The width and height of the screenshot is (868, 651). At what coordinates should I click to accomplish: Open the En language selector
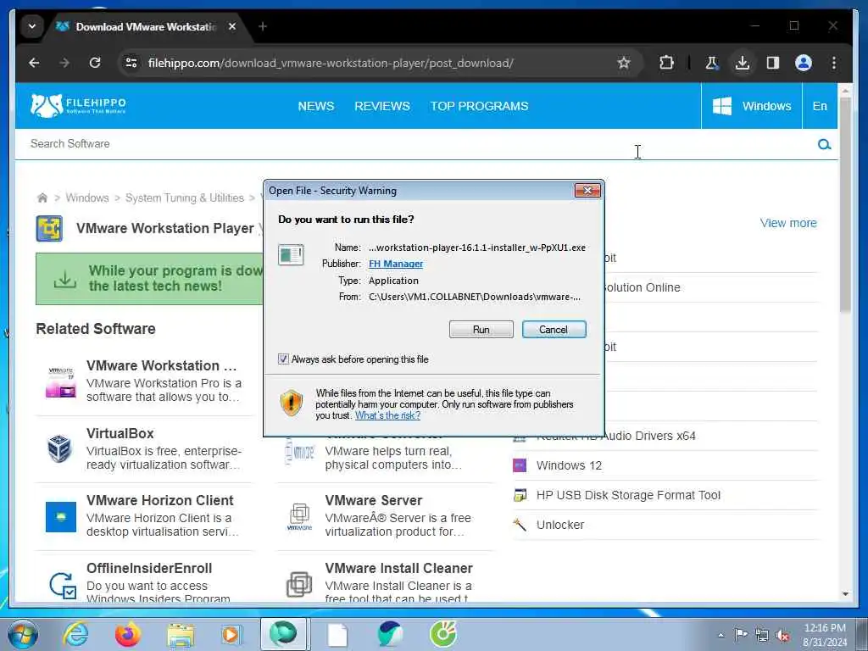(x=820, y=106)
